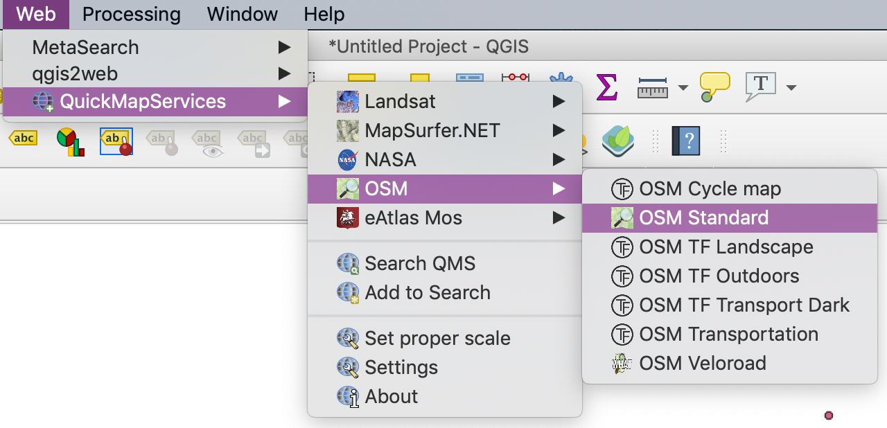The width and height of the screenshot is (887, 428).
Task: Toggle the highlight pinned labels tool
Action: click(116, 141)
